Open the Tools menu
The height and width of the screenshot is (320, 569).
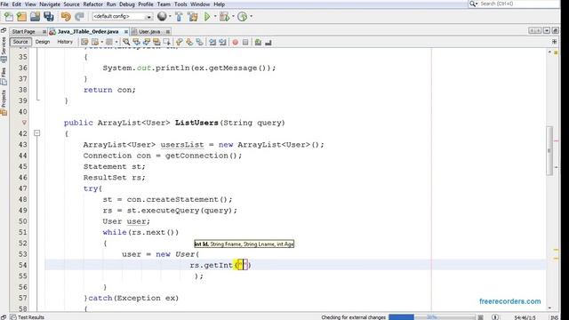point(180,4)
